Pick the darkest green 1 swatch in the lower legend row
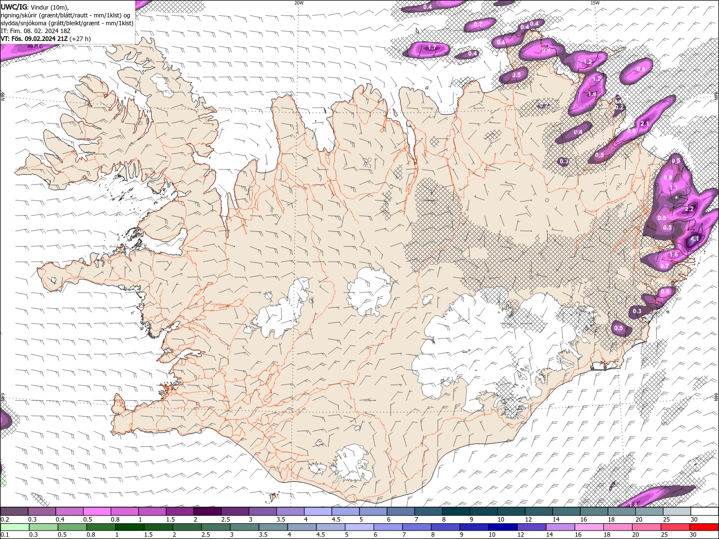Viewport: 719px width, 539px height. point(129,527)
